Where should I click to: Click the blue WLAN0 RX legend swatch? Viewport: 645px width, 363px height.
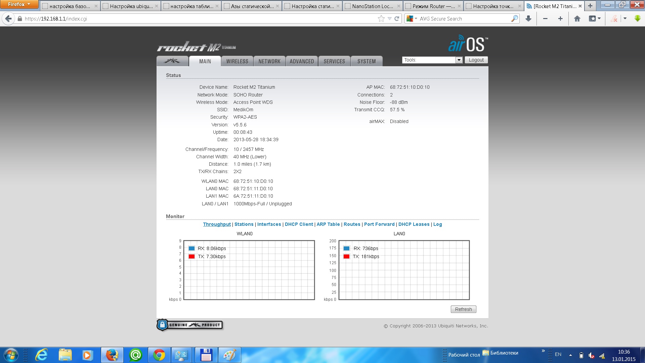(191, 248)
